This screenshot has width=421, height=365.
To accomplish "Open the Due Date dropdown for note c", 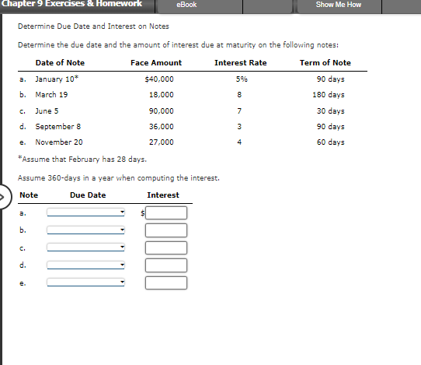I will 86,247.
